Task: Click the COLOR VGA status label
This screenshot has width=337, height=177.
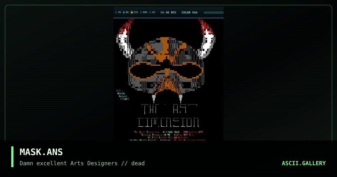Action: [190, 12]
